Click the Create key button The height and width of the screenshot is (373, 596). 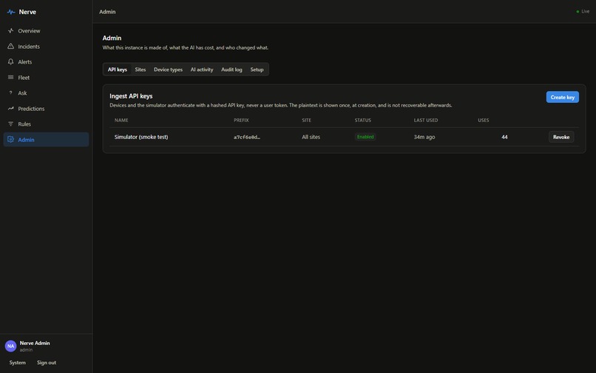[x=563, y=97]
